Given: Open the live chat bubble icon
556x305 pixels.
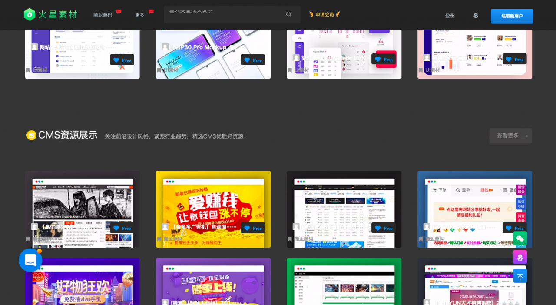Looking at the screenshot, I should tap(30, 260).
